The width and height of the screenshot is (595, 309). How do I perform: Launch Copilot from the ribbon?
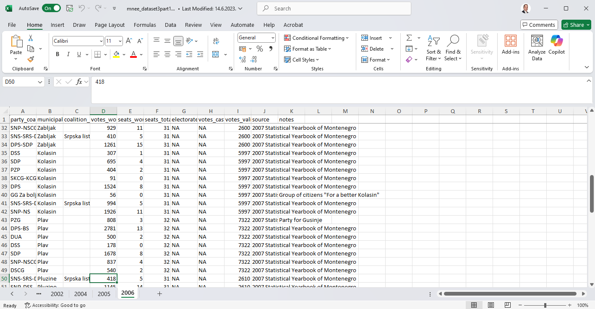pyautogui.click(x=556, y=48)
